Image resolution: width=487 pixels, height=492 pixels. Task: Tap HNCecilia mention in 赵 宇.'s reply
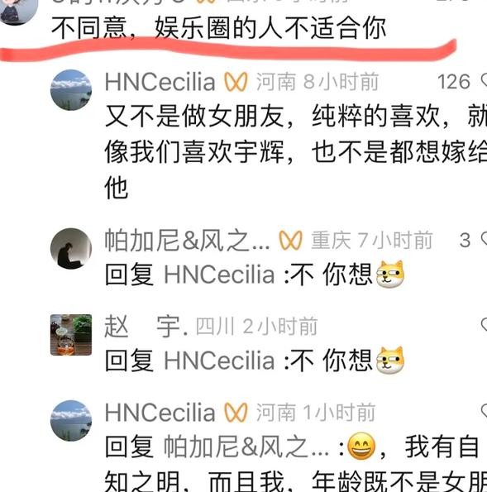pos(219,361)
